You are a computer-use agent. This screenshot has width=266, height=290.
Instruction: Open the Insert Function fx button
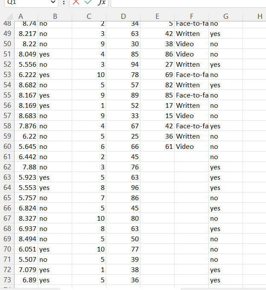(102, 2)
